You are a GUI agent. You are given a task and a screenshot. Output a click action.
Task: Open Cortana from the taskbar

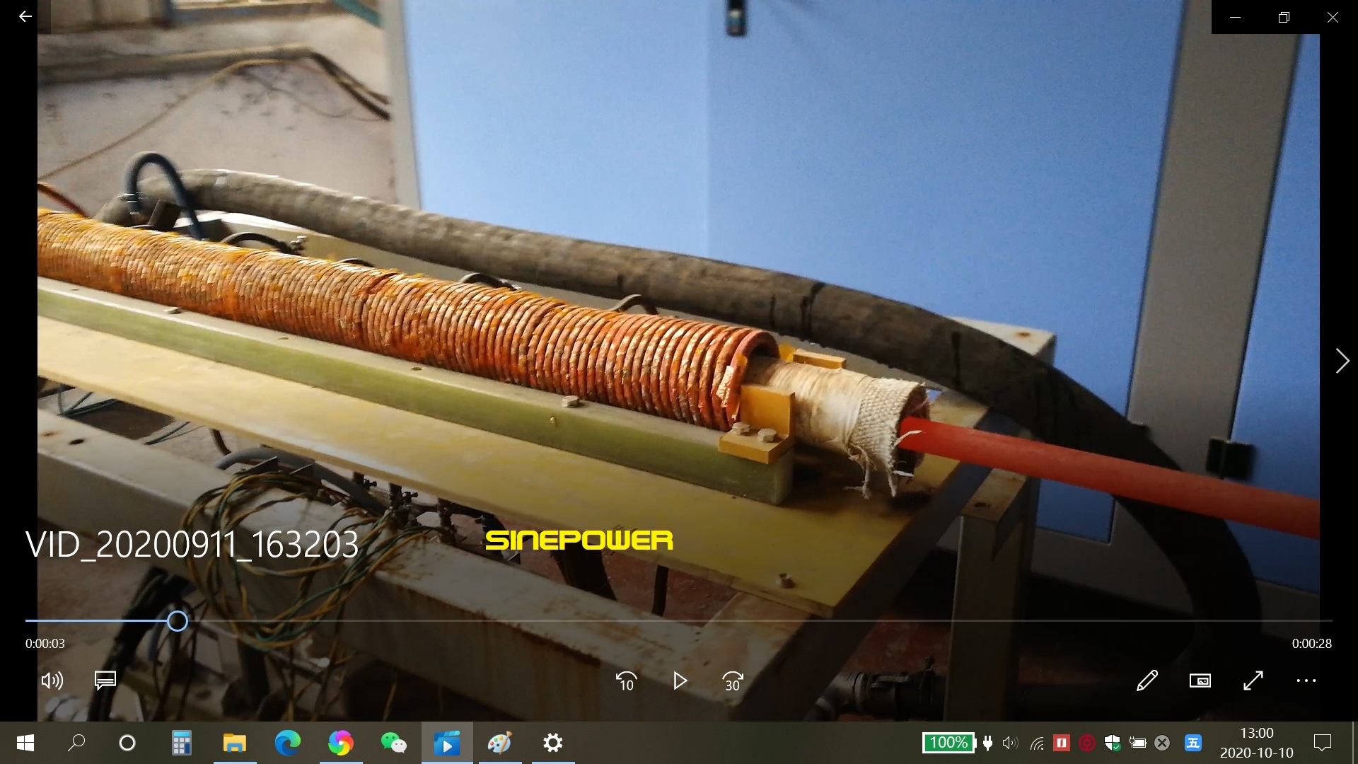coord(127,743)
